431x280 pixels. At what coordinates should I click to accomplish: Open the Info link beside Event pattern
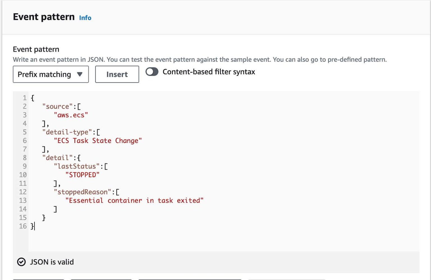pos(85,18)
